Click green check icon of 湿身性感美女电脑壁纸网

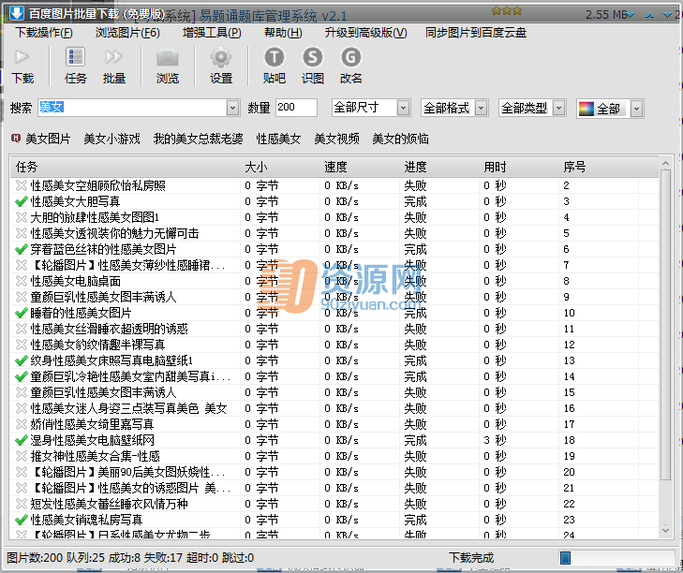point(21,440)
